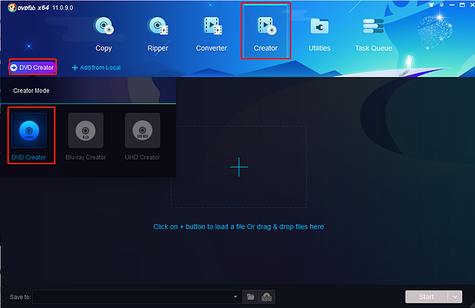Expand the Start button dropdown arrow
The width and height of the screenshot is (475, 308).
[x=455, y=296]
